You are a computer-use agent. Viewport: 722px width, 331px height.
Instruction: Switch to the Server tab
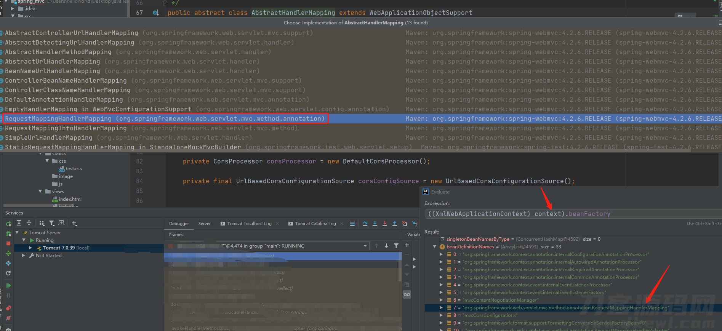(x=205, y=224)
